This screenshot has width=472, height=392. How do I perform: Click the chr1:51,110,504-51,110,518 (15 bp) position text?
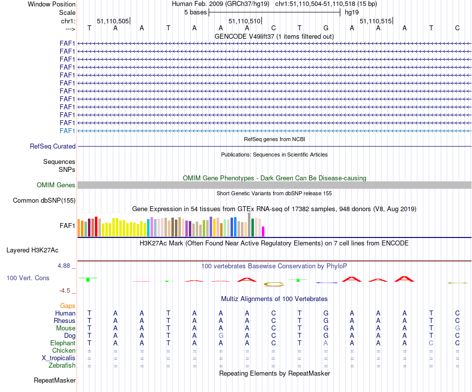point(326,4)
